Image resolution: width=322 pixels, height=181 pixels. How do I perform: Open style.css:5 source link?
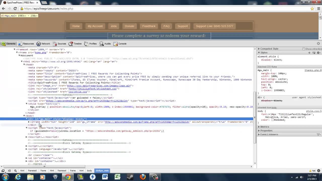314,111
